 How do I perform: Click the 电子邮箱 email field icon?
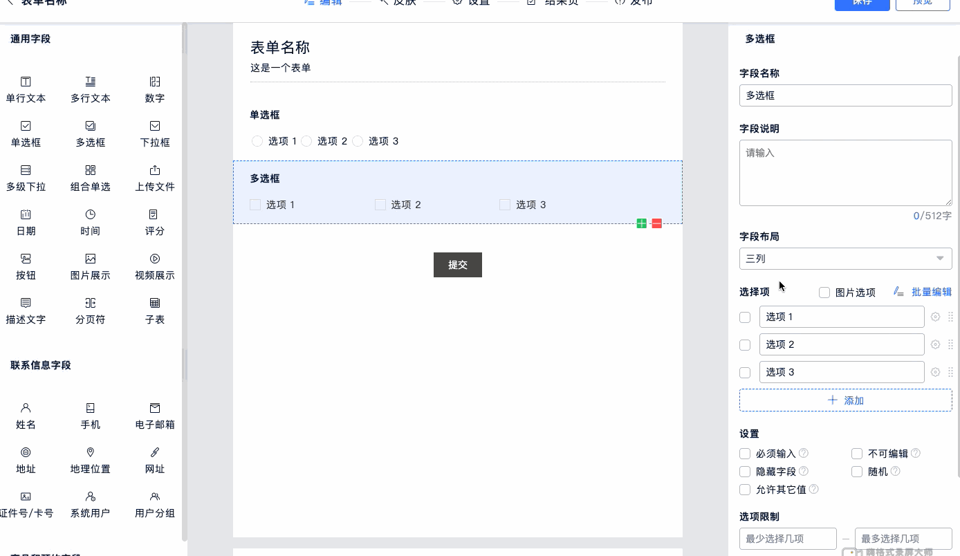[155, 409]
